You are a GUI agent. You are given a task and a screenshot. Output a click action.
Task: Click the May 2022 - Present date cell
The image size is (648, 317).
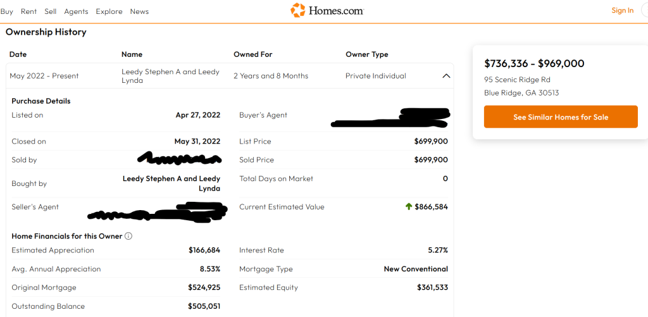(44, 76)
